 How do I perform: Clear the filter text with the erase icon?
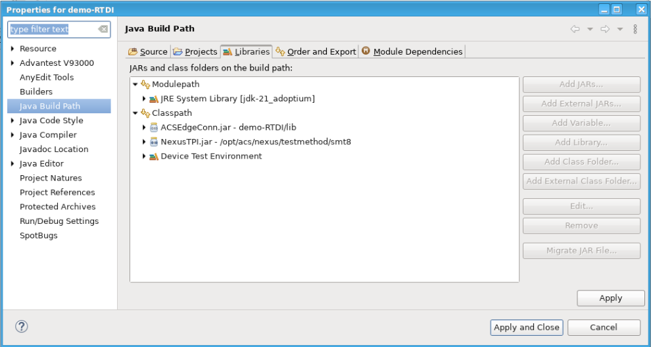pyautogui.click(x=103, y=30)
